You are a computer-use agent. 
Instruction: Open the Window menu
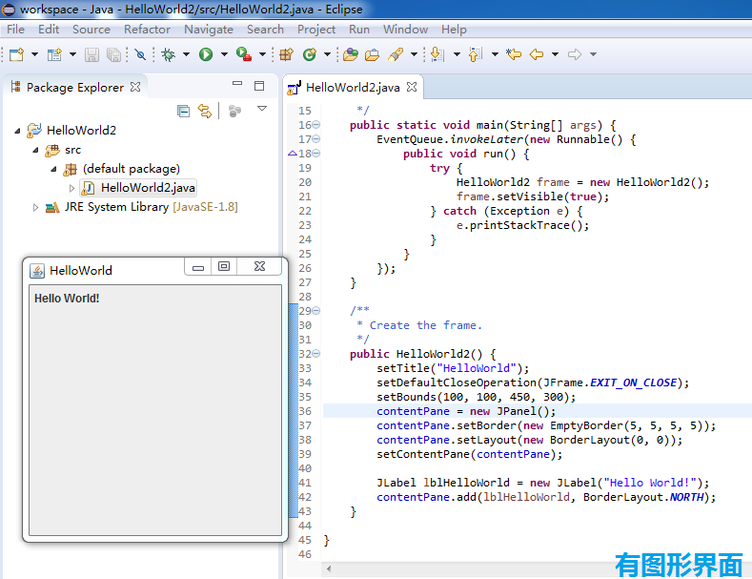(x=405, y=30)
